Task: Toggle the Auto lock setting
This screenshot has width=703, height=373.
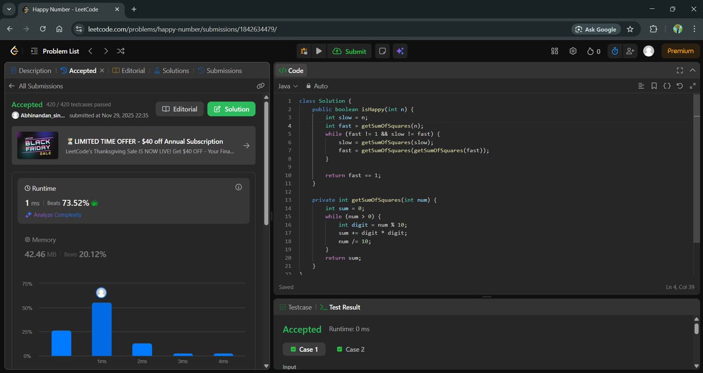Action: coord(317,86)
